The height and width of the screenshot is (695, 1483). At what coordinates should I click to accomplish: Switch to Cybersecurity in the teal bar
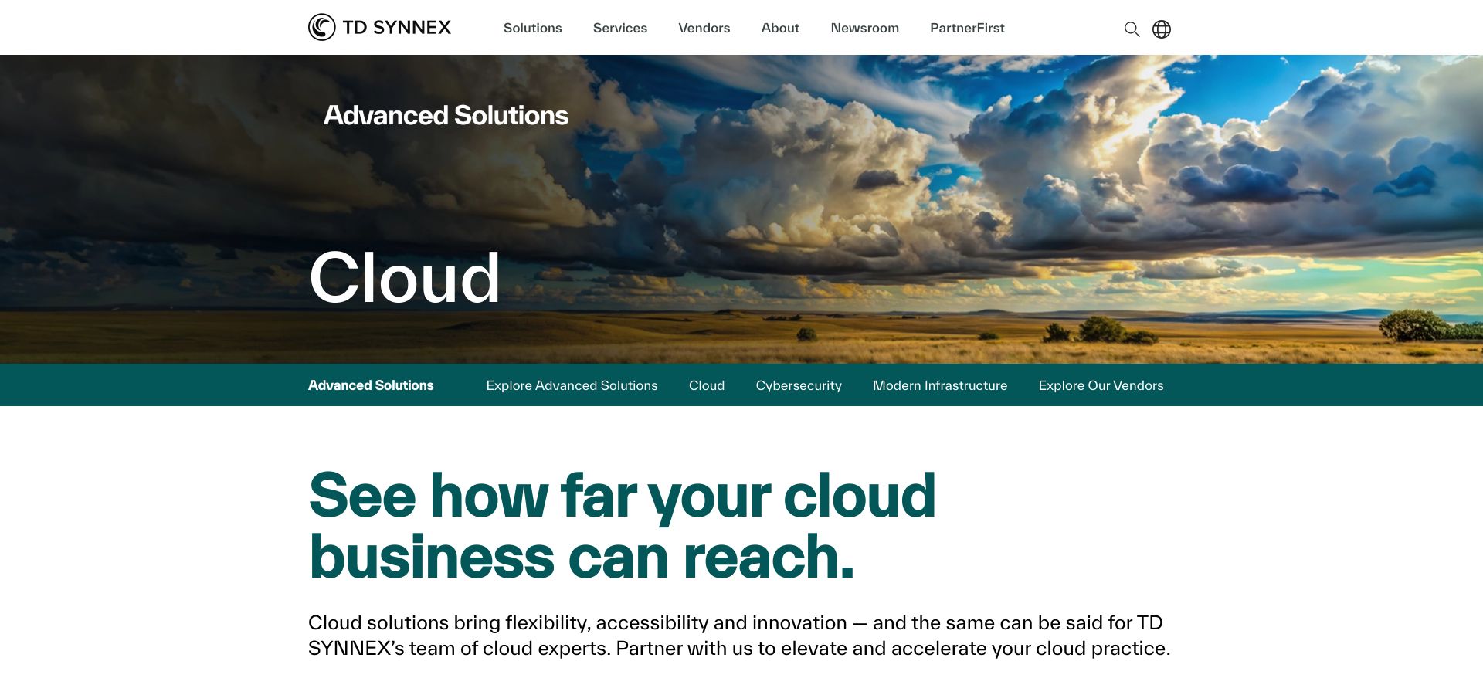(799, 385)
